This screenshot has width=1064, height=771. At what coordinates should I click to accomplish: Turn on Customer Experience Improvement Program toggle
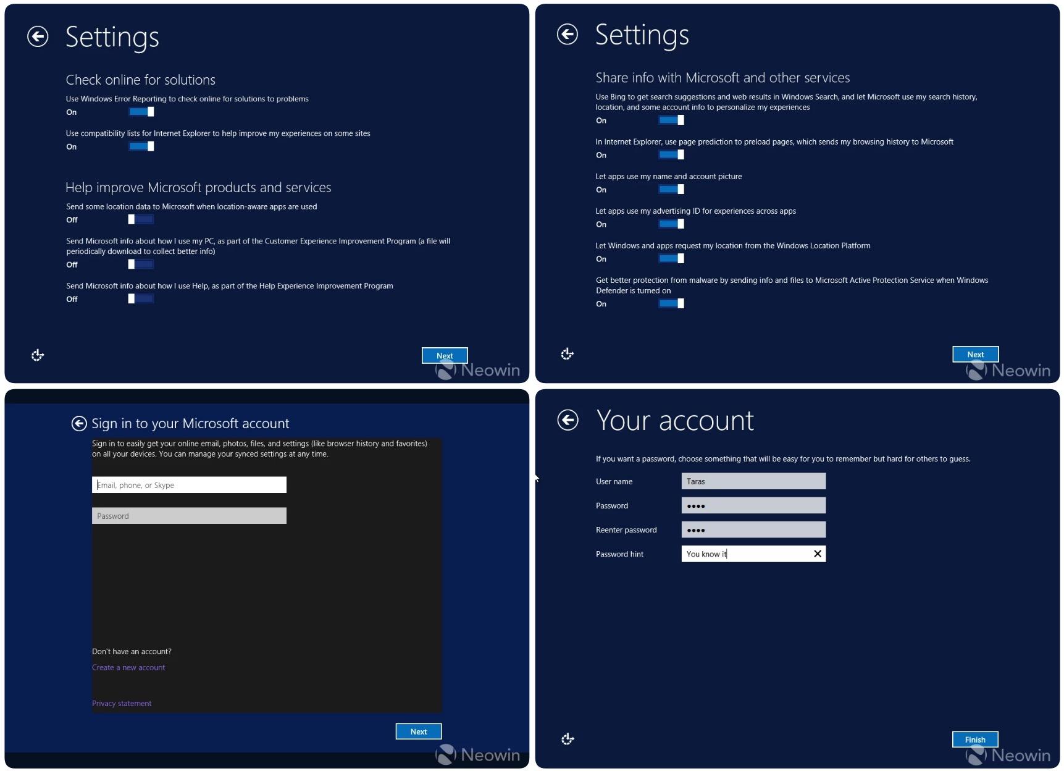click(141, 264)
